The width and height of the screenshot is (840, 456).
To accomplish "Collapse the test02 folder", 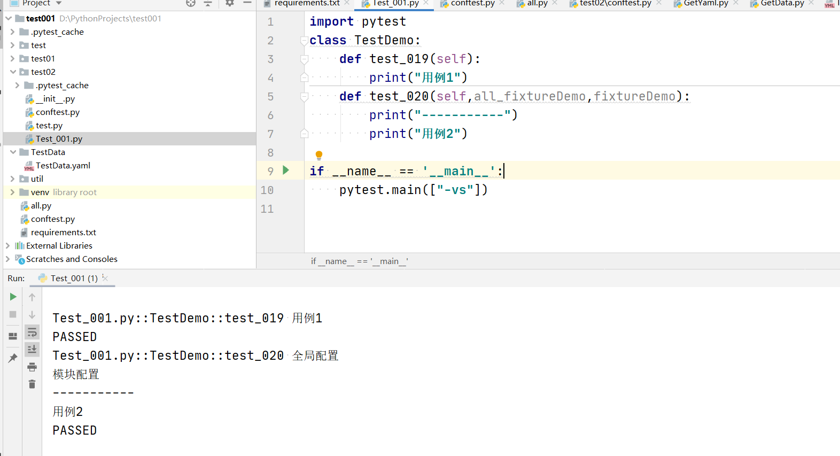I will coord(12,72).
